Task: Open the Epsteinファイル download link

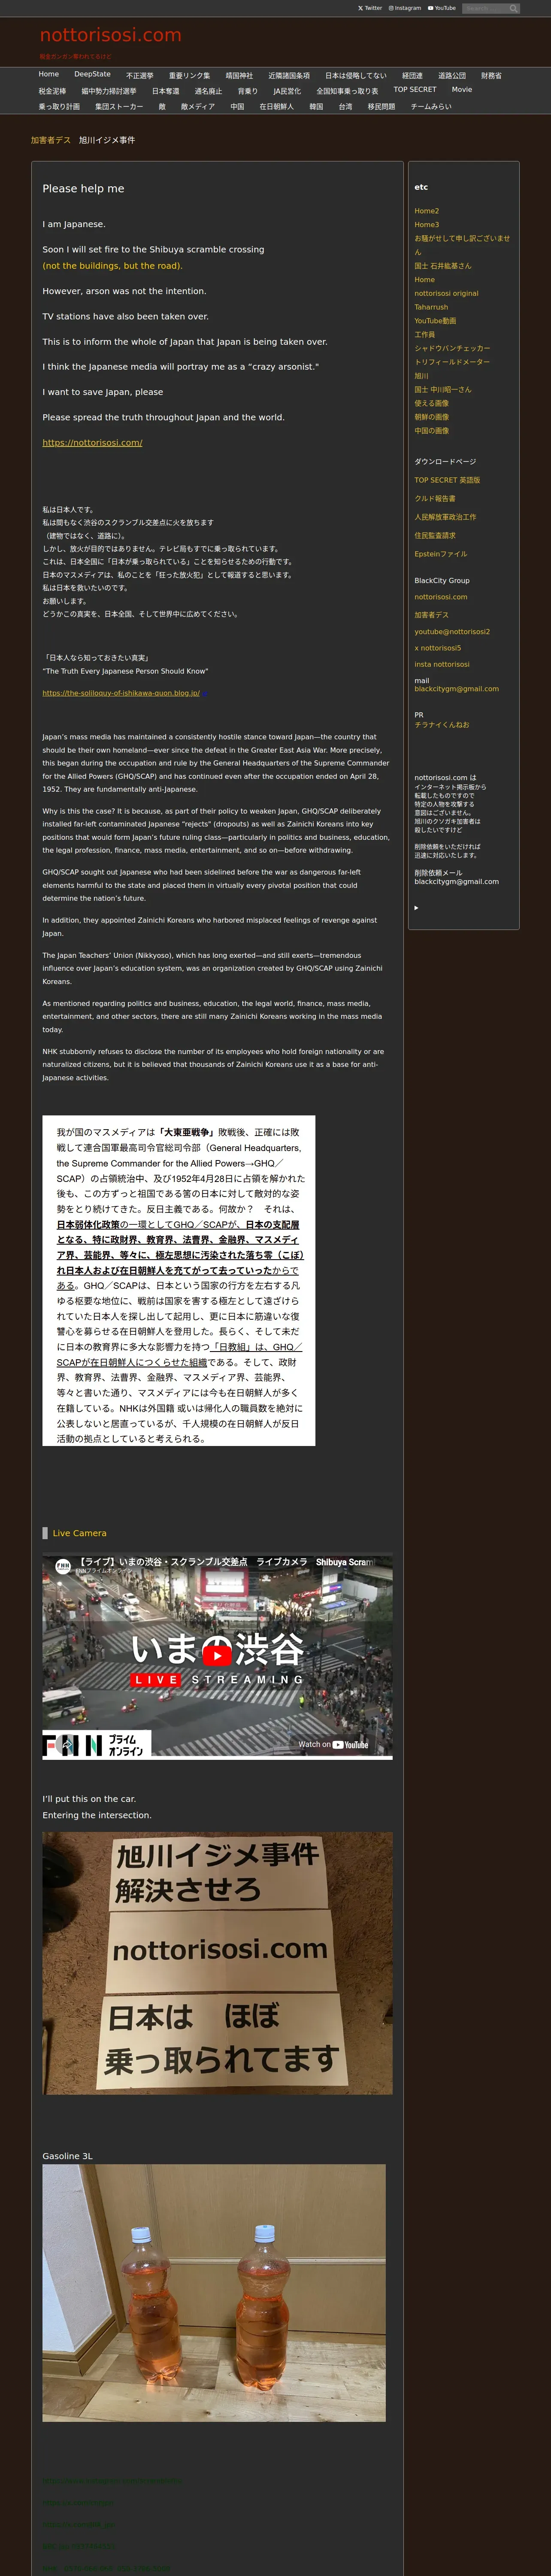Action: click(x=441, y=554)
